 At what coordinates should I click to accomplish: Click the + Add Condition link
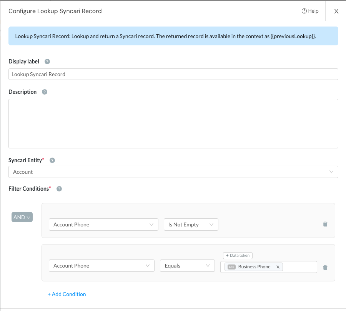pos(67,294)
